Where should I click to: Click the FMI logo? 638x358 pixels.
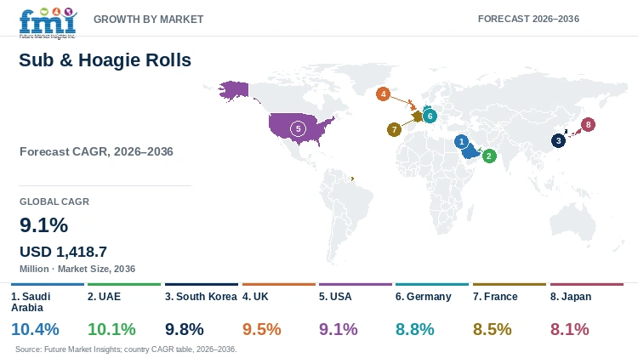point(48,23)
